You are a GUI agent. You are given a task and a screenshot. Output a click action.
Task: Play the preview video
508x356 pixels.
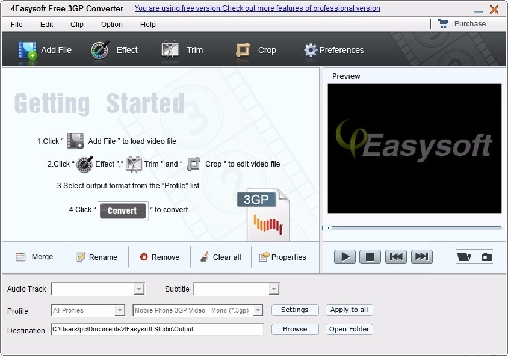tap(345, 257)
